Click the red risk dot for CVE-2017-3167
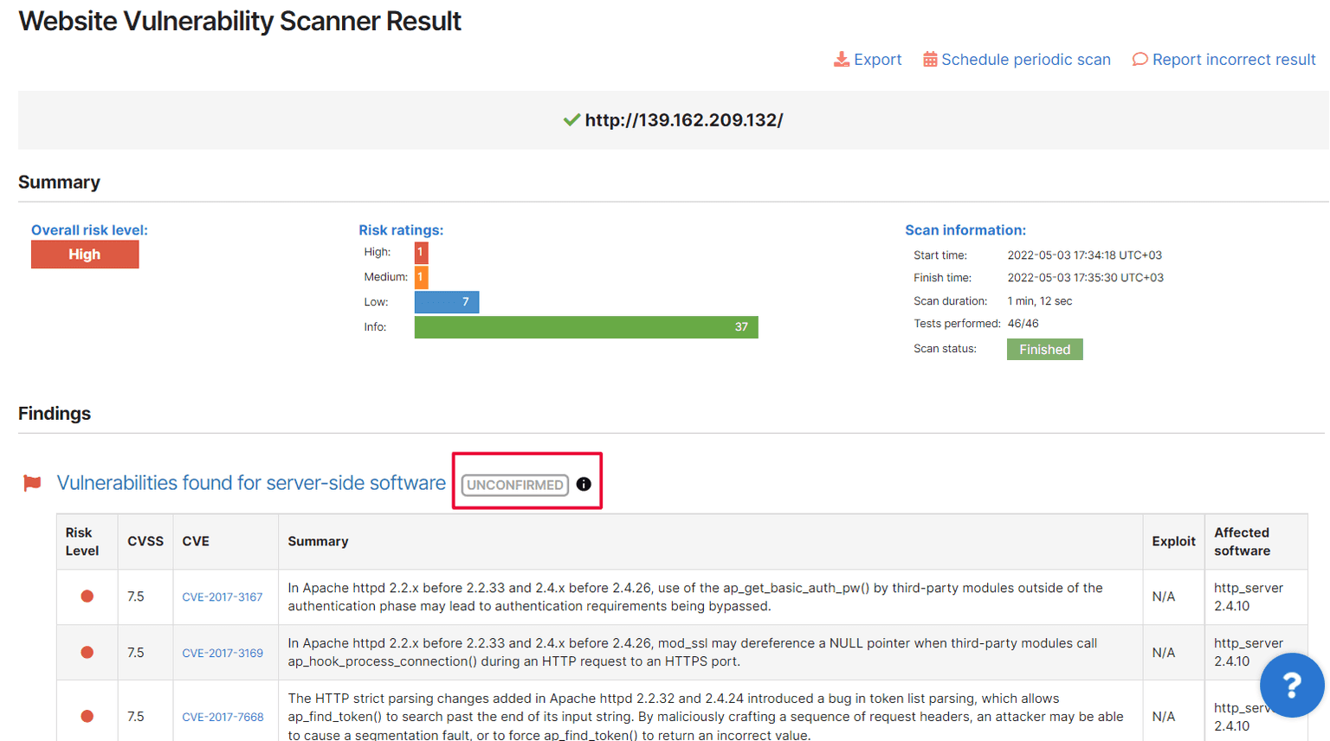 pos(87,596)
